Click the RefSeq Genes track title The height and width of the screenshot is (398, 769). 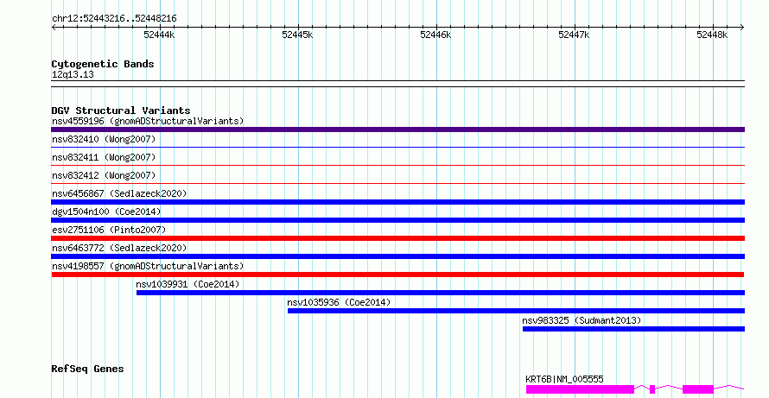87,369
